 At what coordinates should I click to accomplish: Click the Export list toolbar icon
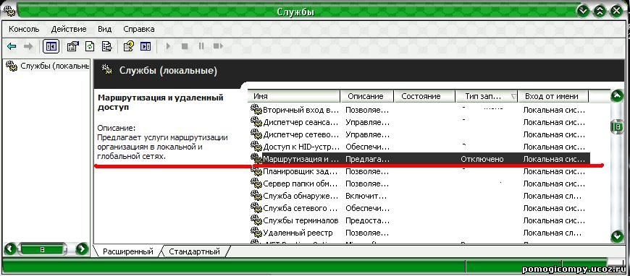pyautogui.click(x=107, y=46)
